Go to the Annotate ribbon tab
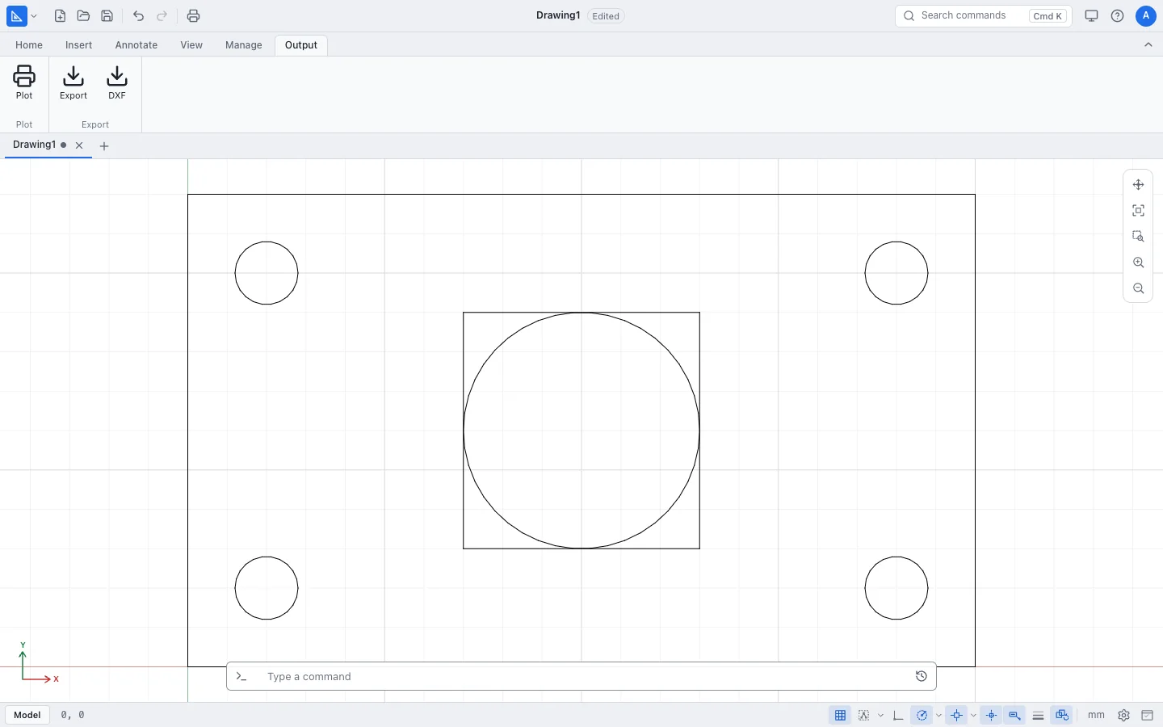The width and height of the screenshot is (1163, 727). tap(136, 45)
